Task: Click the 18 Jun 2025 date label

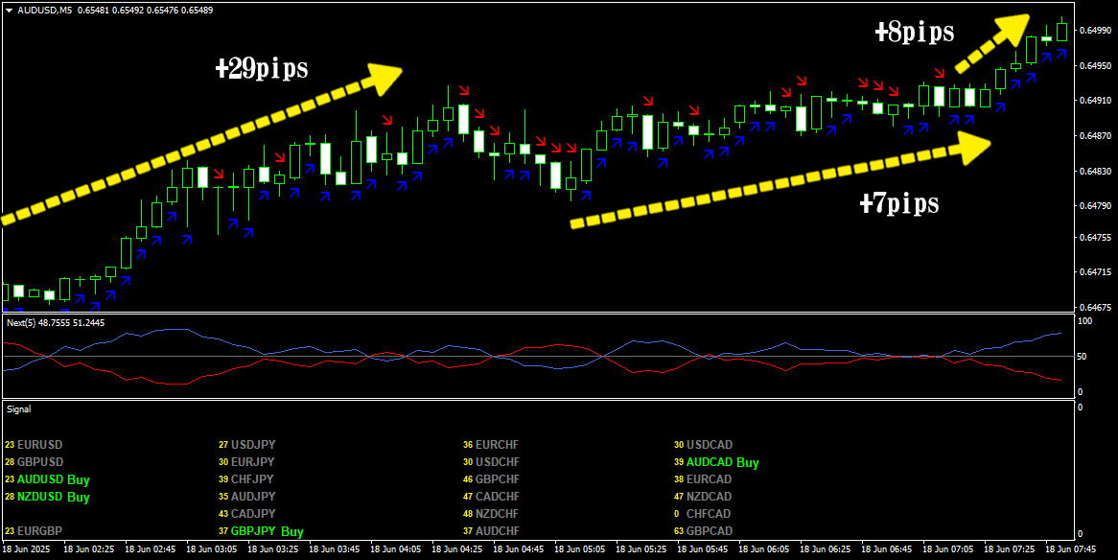Action: click(26, 550)
